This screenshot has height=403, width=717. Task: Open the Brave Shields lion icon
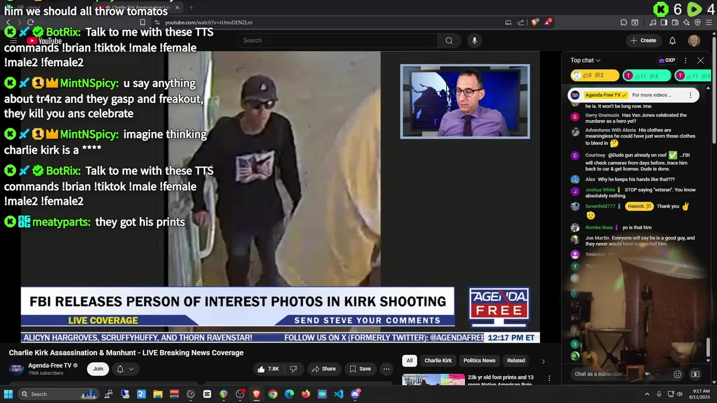click(x=535, y=22)
